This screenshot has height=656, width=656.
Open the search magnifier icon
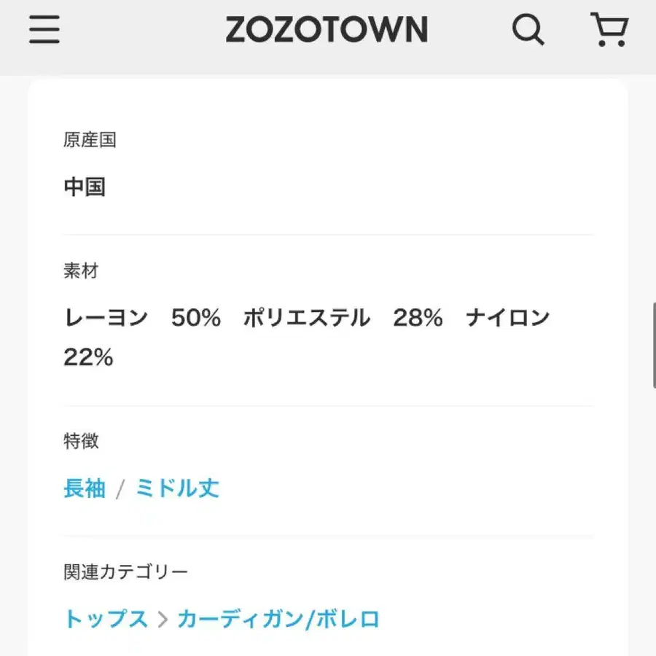528,31
